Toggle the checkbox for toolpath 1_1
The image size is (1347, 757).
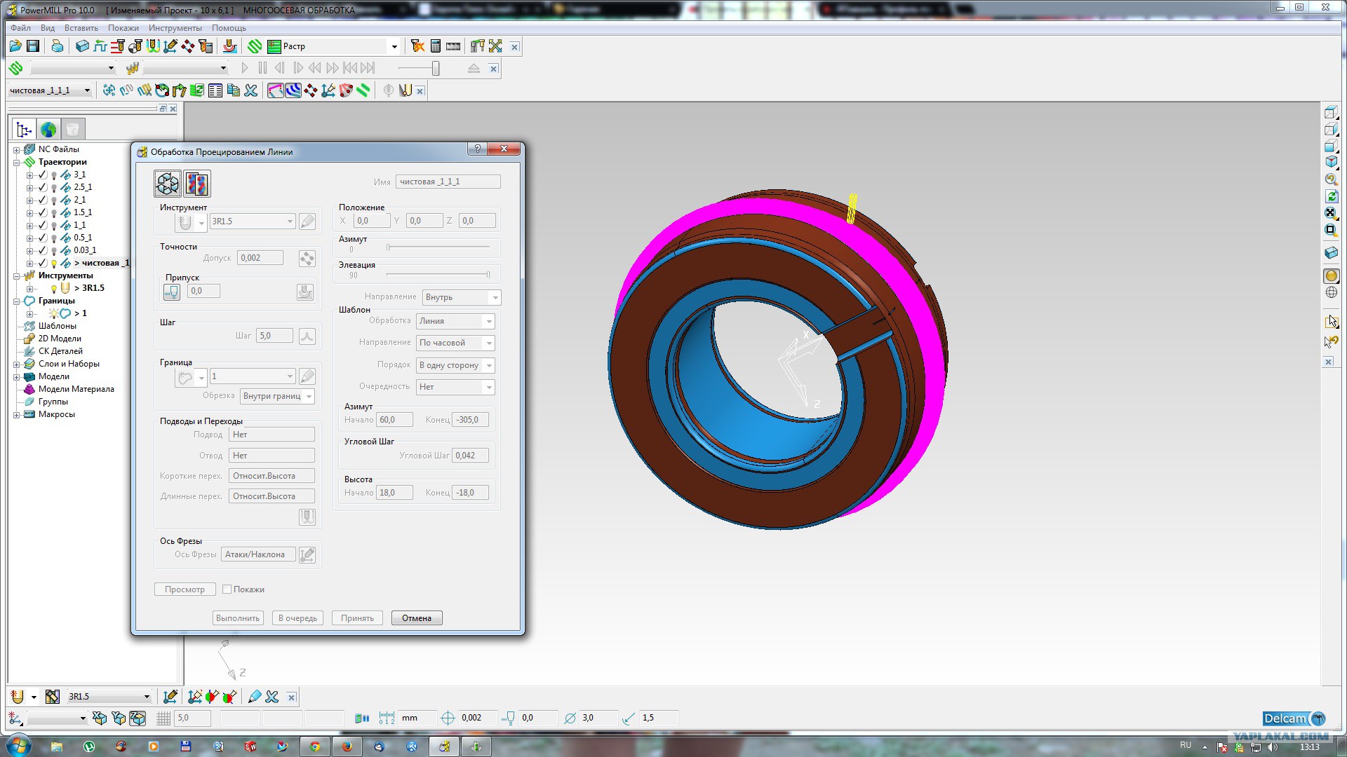(x=43, y=226)
